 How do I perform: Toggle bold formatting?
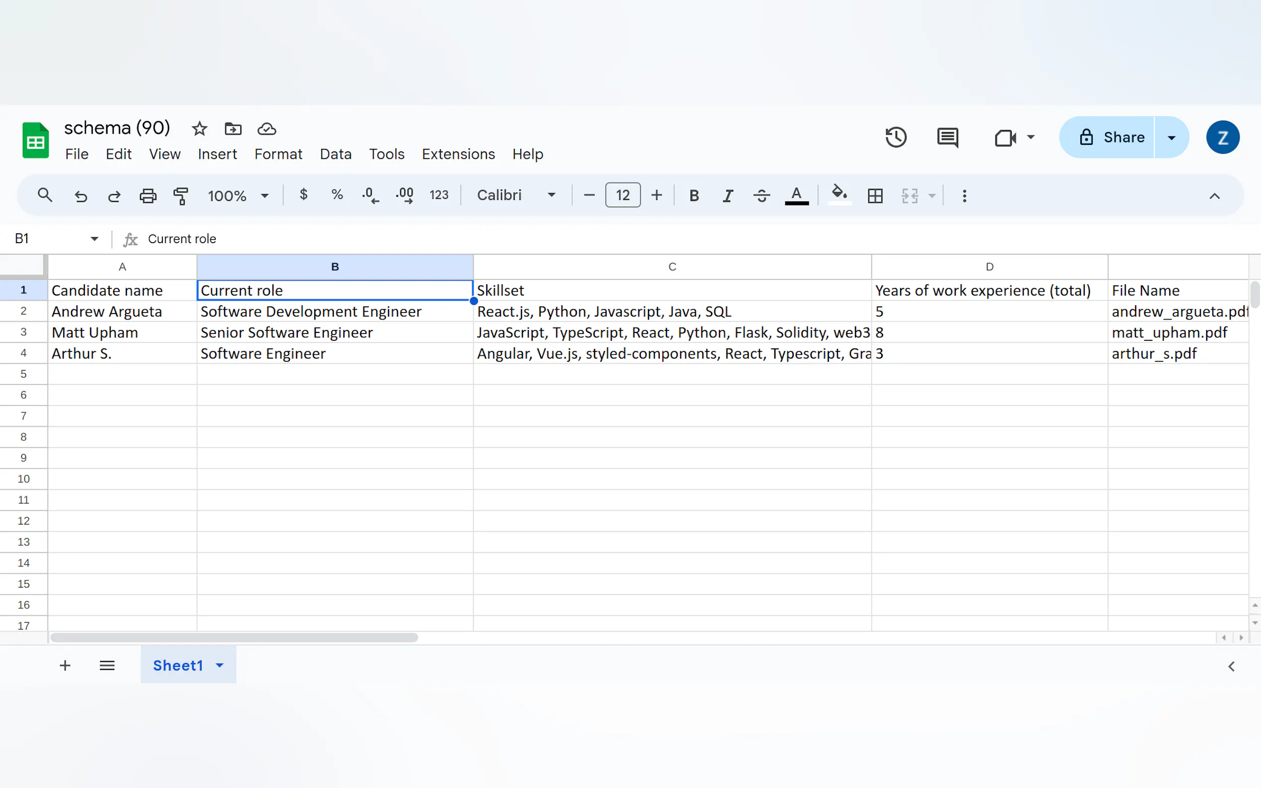[694, 196]
